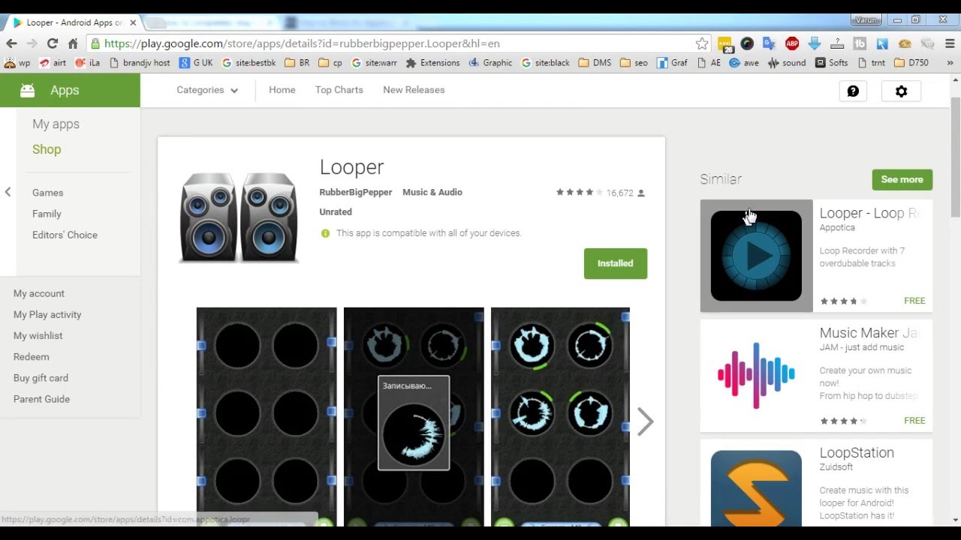This screenshot has width=961, height=540.
Task: Open the browser home page icon
Action: pos(73,43)
